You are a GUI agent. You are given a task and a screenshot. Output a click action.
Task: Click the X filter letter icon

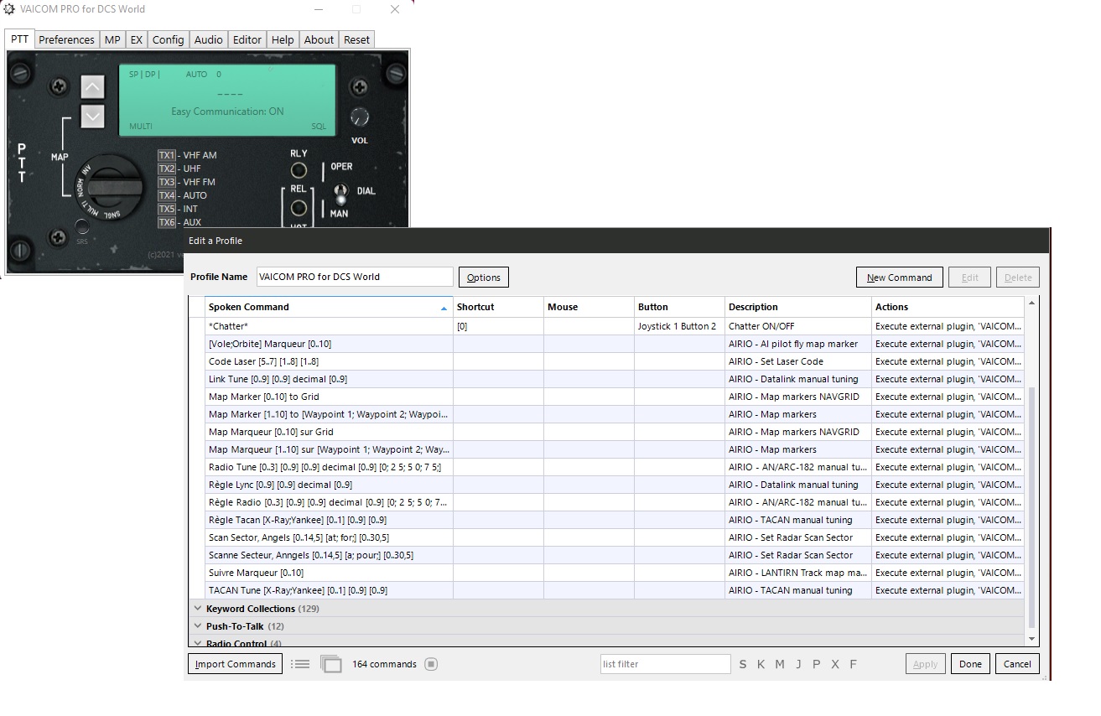coord(834,664)
